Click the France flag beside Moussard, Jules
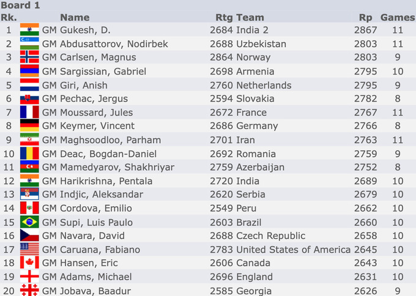 (x=29, y=112)
